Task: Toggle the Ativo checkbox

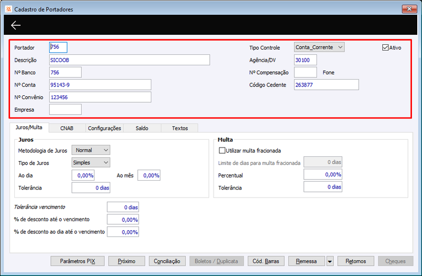Action: (x=385, y=47)
